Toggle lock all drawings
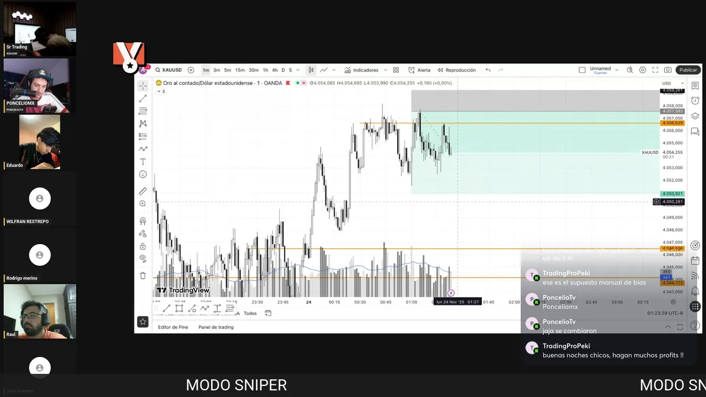The width and height of the screenshot is (706, 397). click(143, 246)
